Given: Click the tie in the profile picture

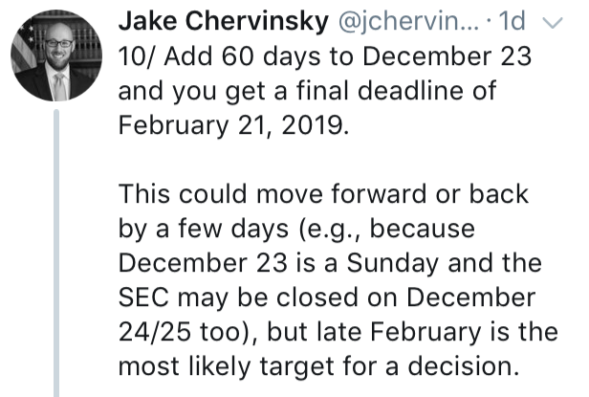Looking at the screenshot, I should pos(59,84).
